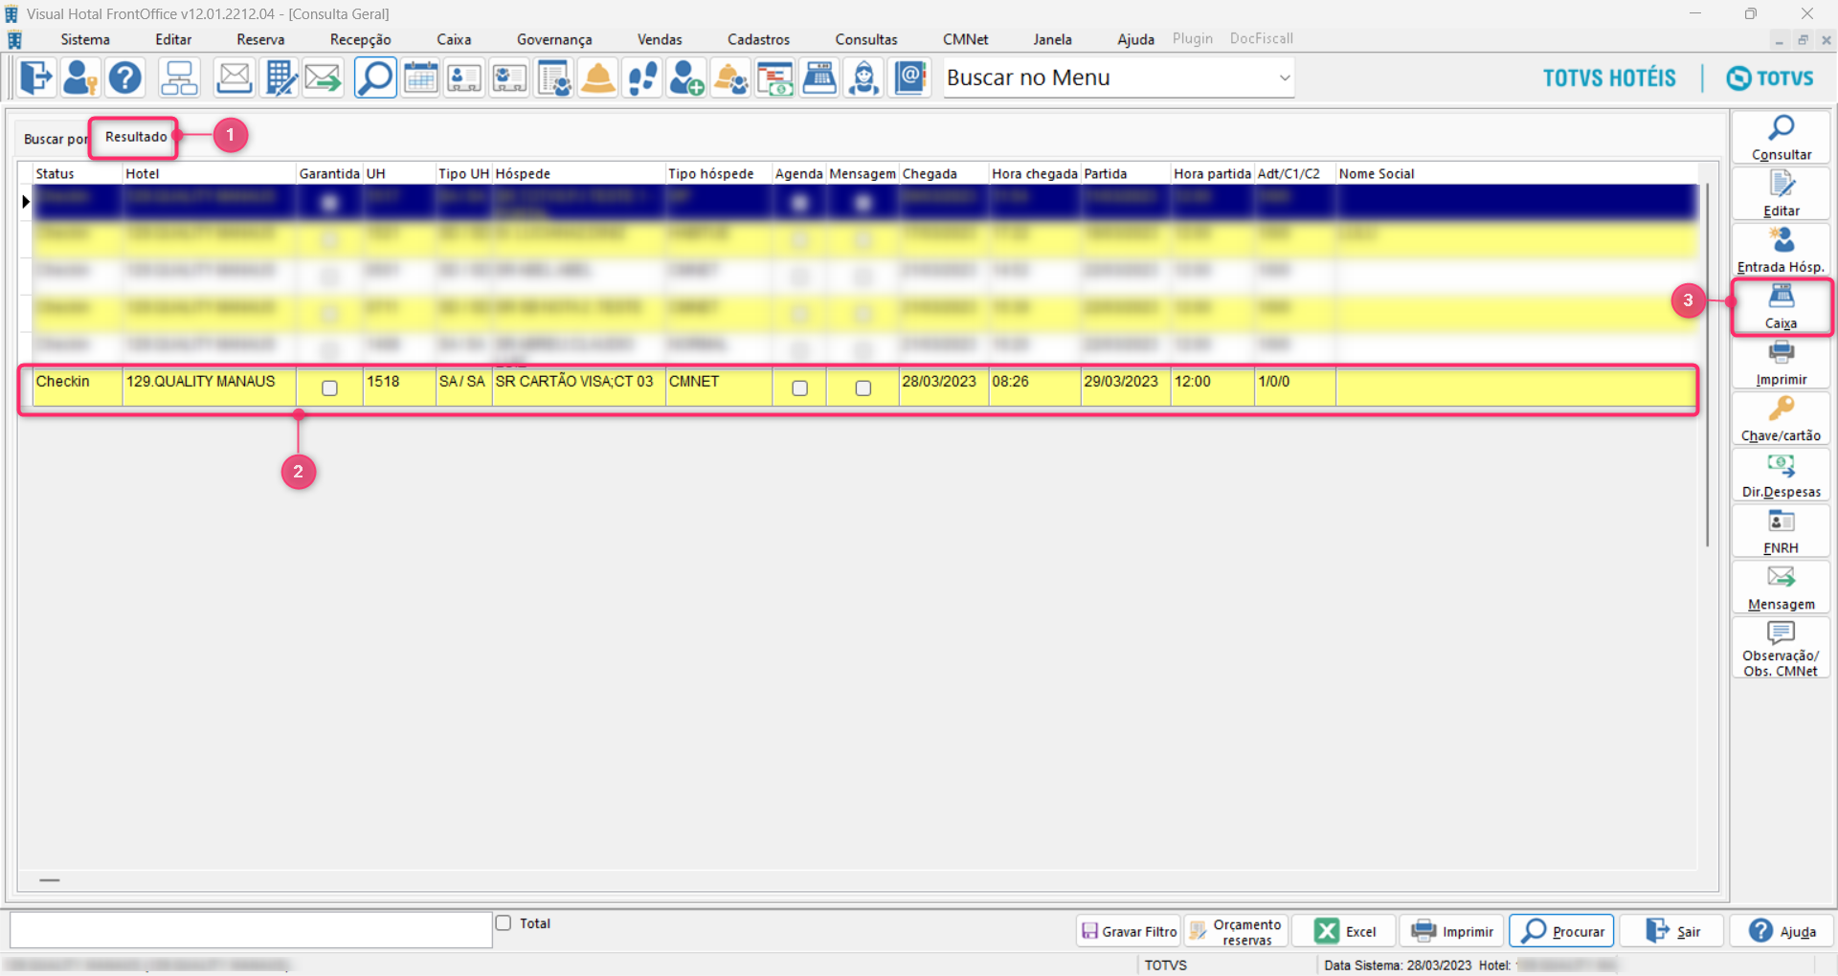The width and height of the screenshot is (1838, 976).
Task: Click the orange reception bell icon
Action: (x=598, y=78)
